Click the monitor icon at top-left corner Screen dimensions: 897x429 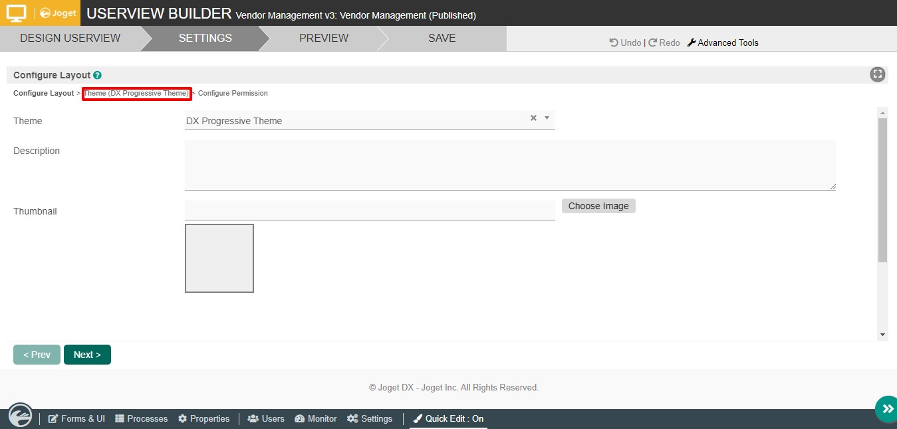tap(17, 13)
